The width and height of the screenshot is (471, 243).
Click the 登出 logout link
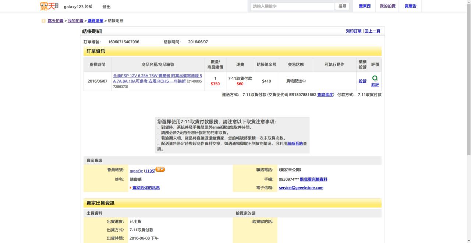coord(106,7)
